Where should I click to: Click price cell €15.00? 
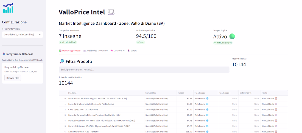185,132
